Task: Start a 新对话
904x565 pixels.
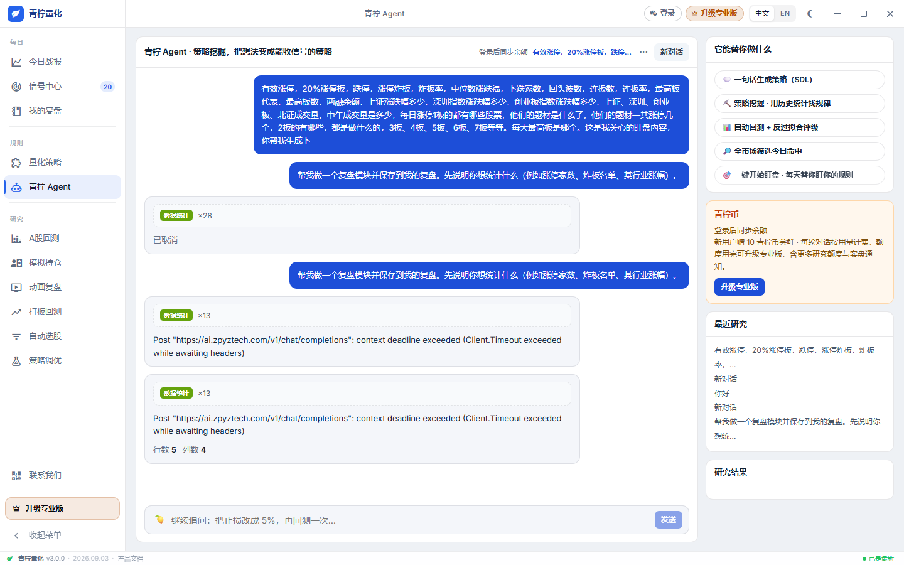Action: point(671,52)
